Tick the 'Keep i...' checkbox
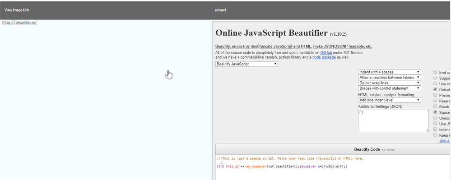The image size is (451, 180). 436,135
